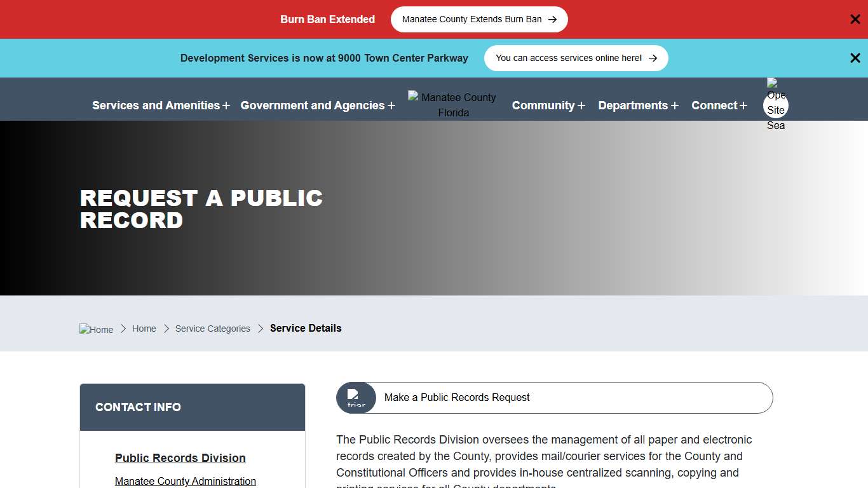The image size is (868, 488).
Task: Click the arrow icon on the burn ban button
Action: click(552, 19)
